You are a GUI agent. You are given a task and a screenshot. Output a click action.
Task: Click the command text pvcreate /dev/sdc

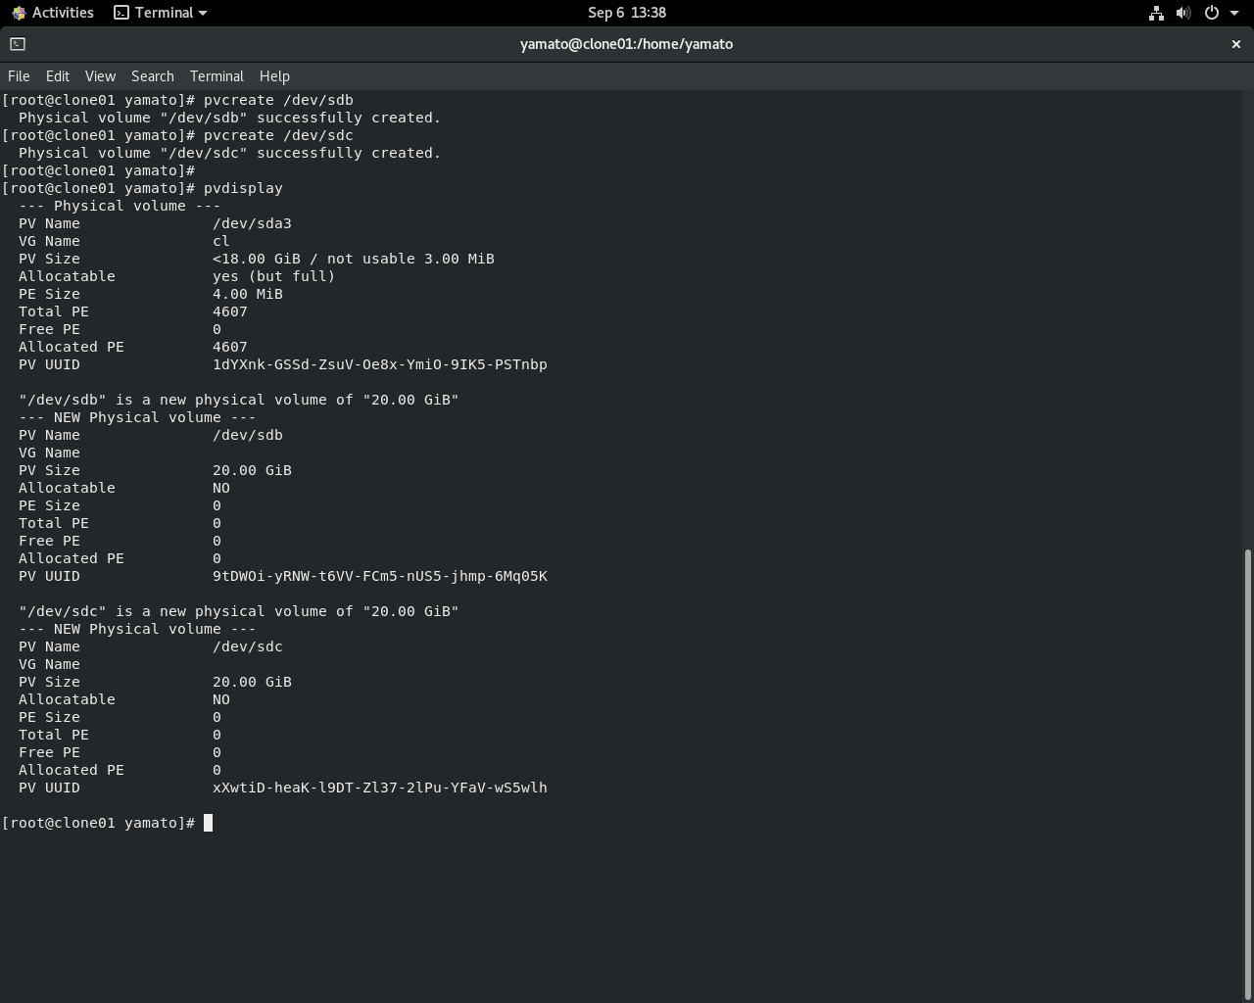(x=278, y=135)
